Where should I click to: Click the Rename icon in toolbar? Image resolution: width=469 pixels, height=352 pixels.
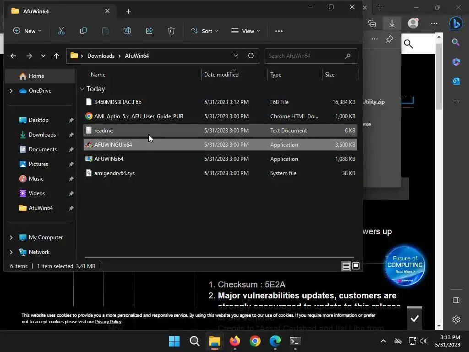(127, 31)
